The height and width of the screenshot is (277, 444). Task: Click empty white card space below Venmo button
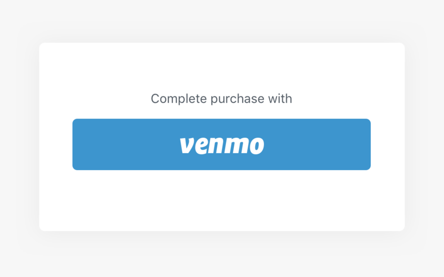coord(221,200)
